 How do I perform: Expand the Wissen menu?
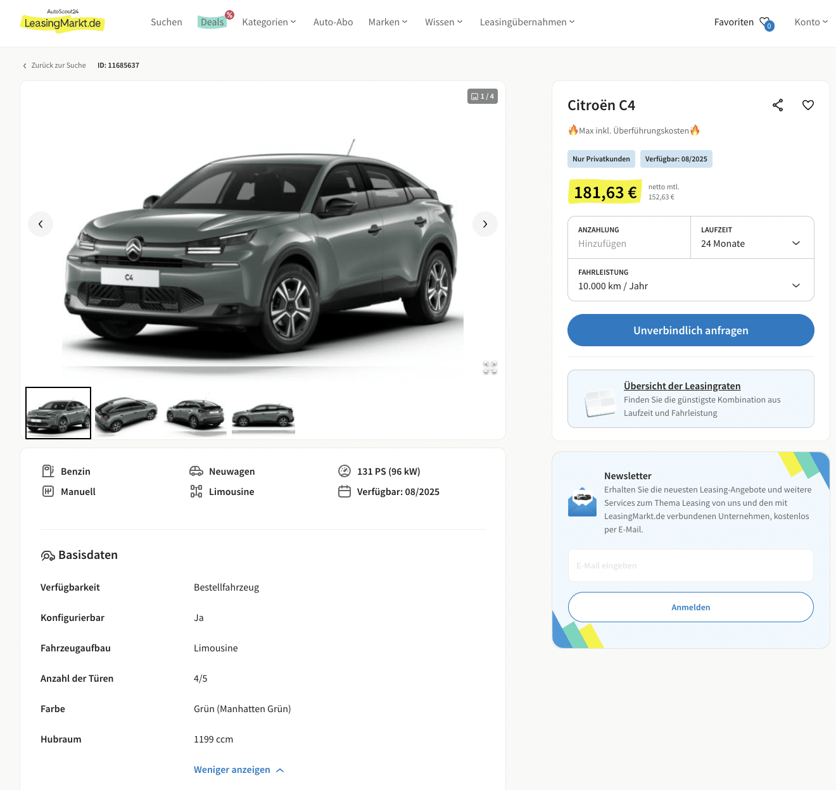444,22
